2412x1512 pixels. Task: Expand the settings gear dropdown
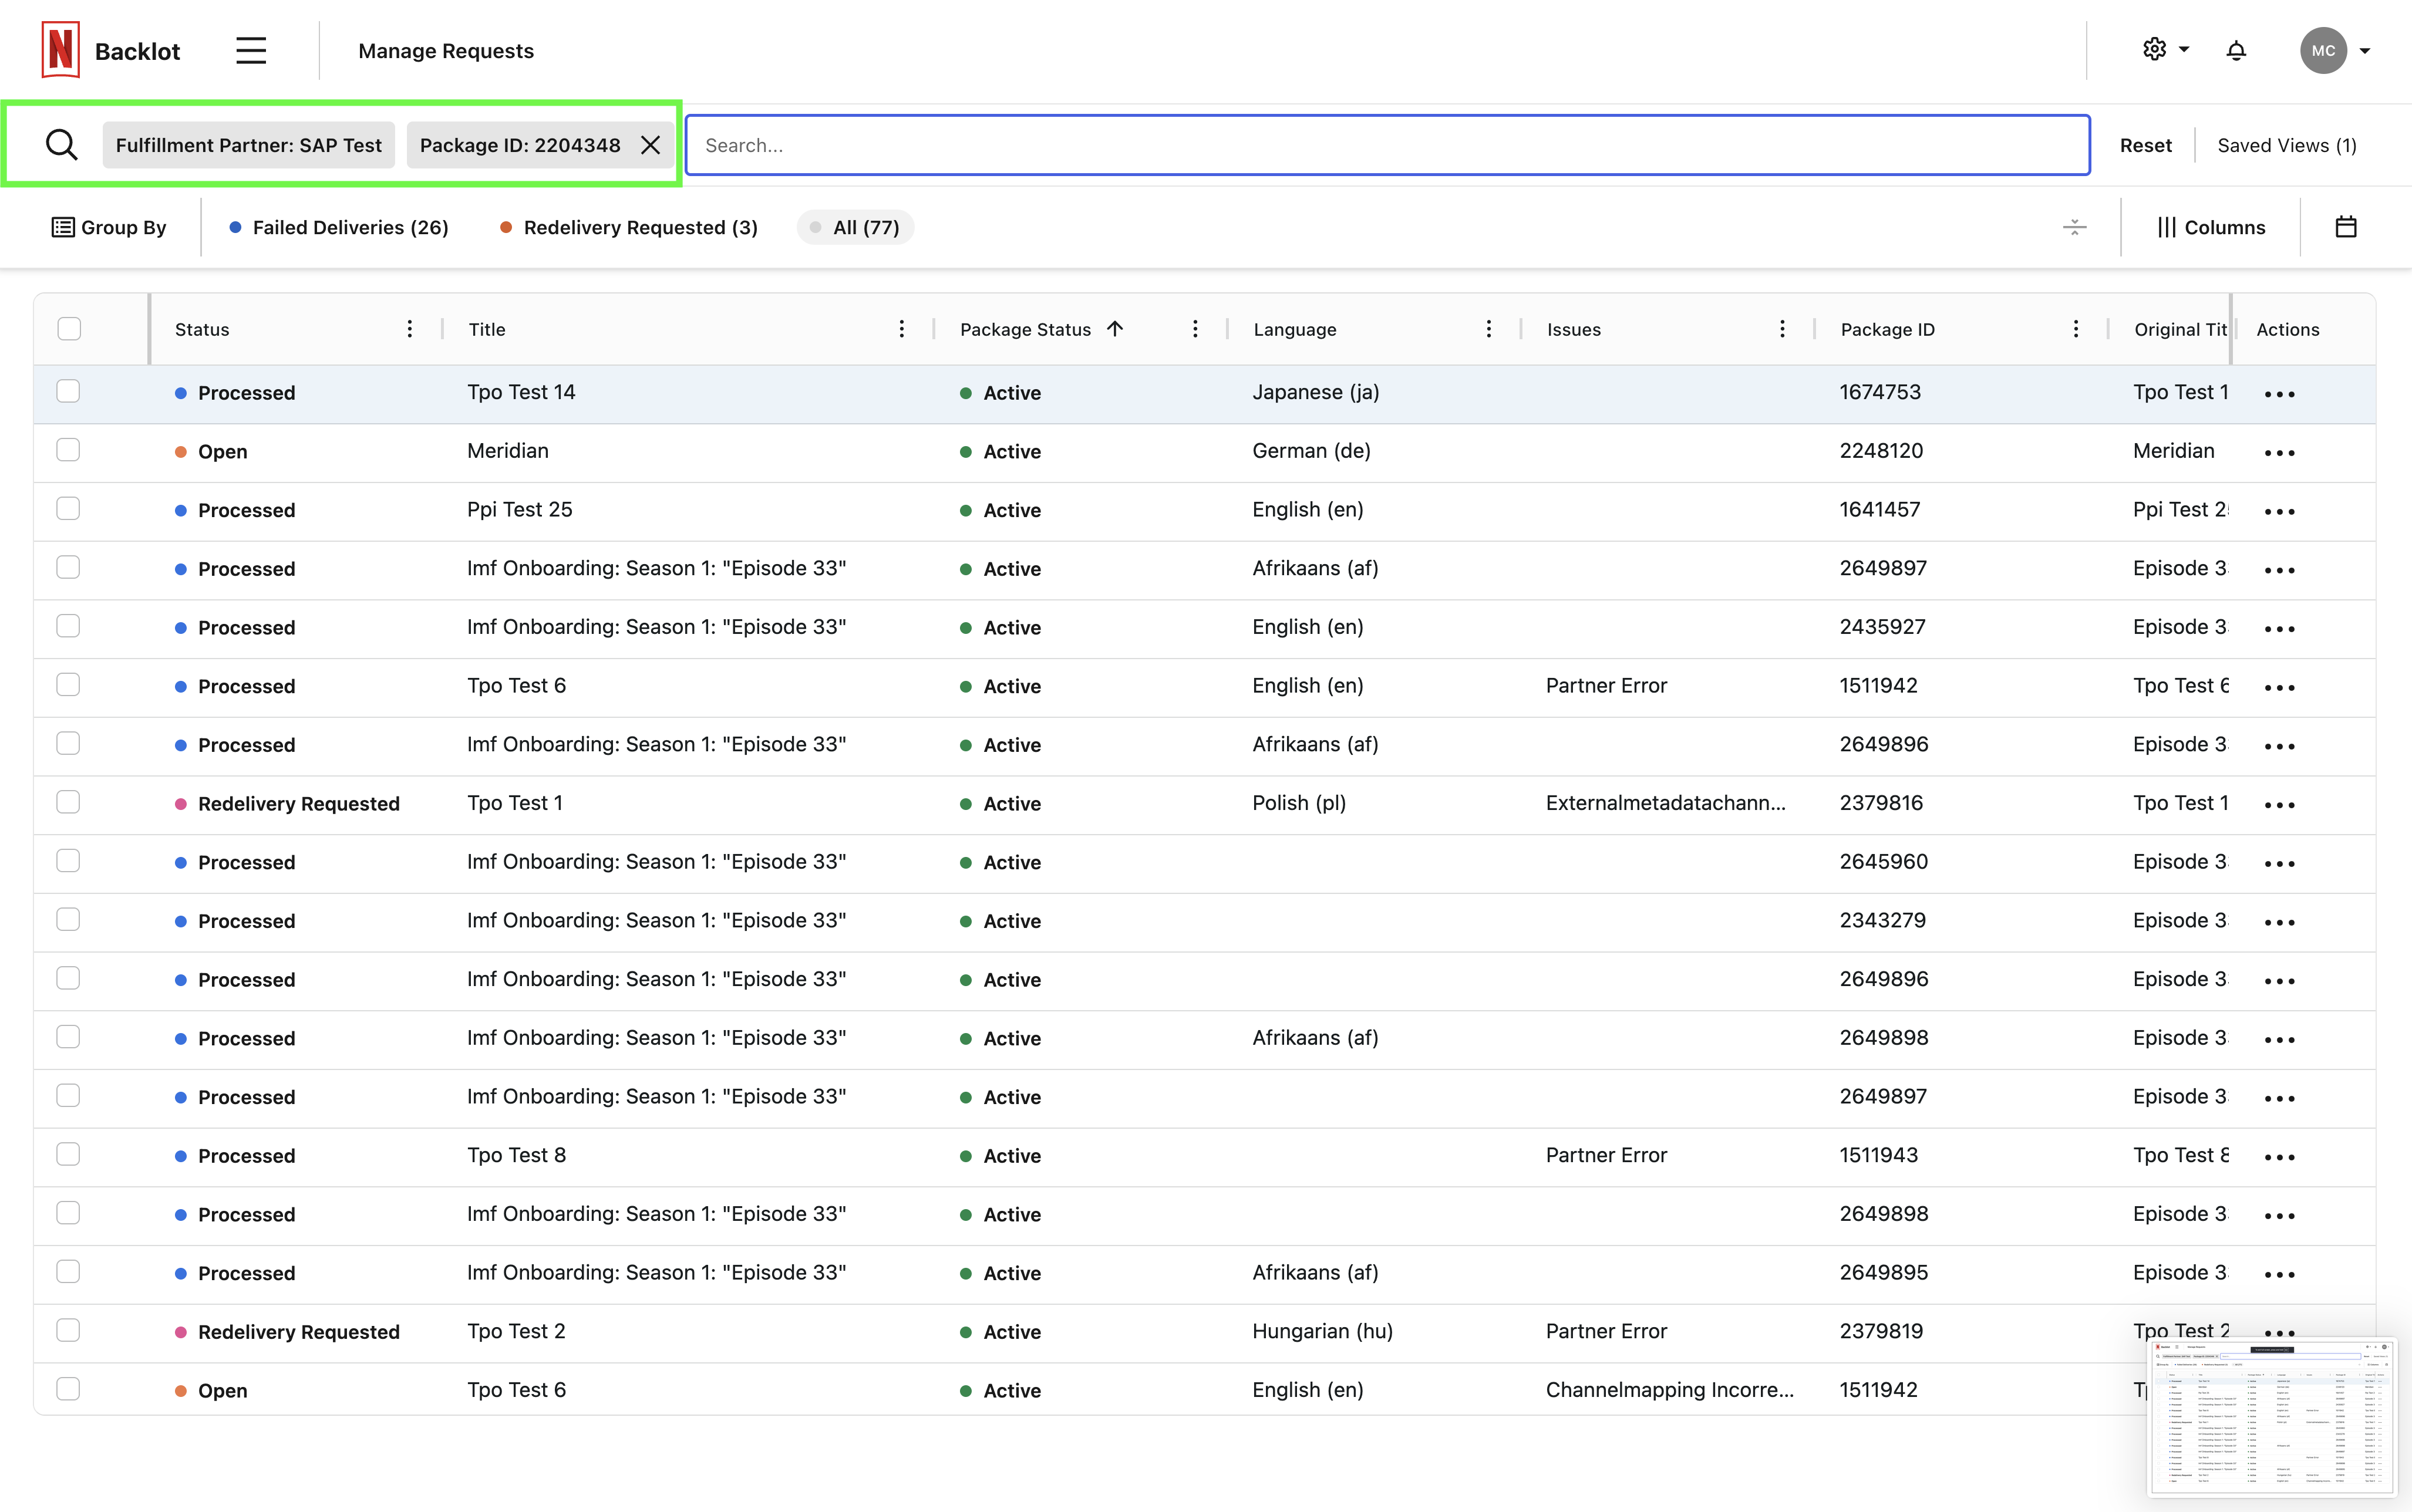[x=2165, y=50]
